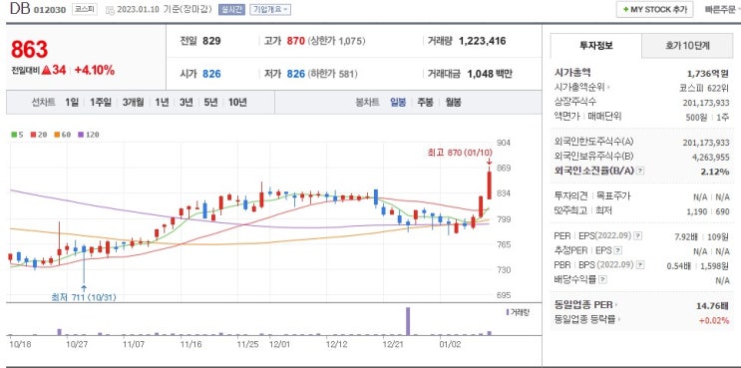Click red 20-day moving average legend square
Screen dimensions: 741x368
[x=33, y=135]
